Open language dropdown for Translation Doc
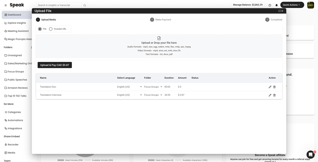The image size is (318, 162). tap(129, 87)
